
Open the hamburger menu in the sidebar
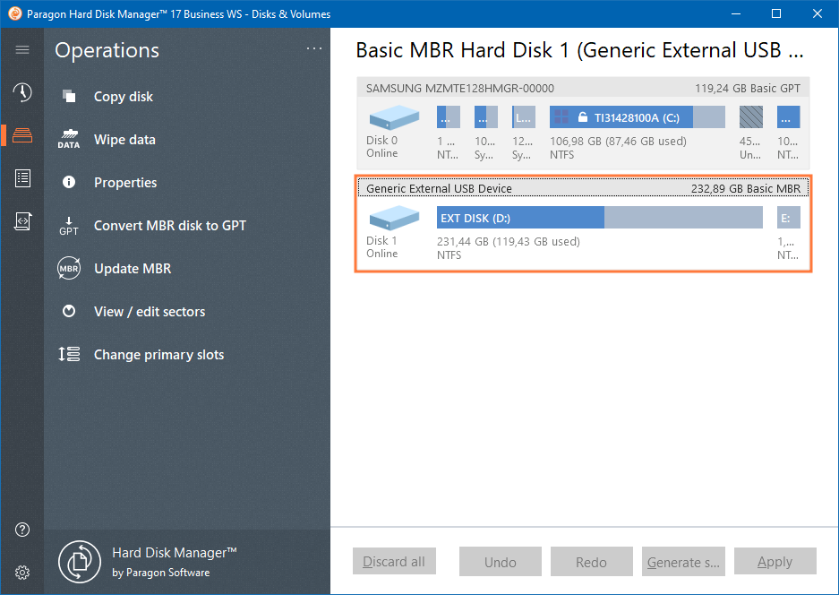click(x=22, y=50)
